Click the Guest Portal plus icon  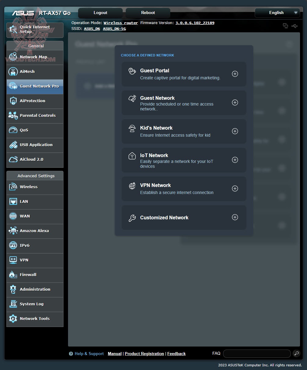pyautogui.click(x=235, y=74)
